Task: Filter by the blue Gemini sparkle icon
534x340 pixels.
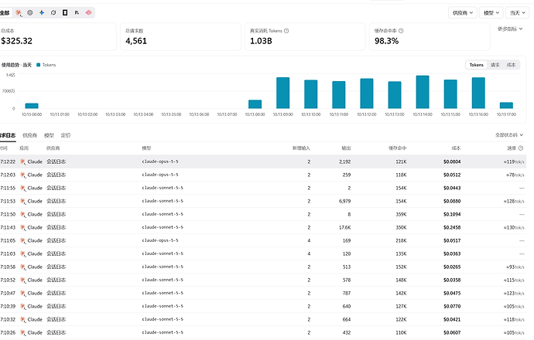Action: coord(42,12)
